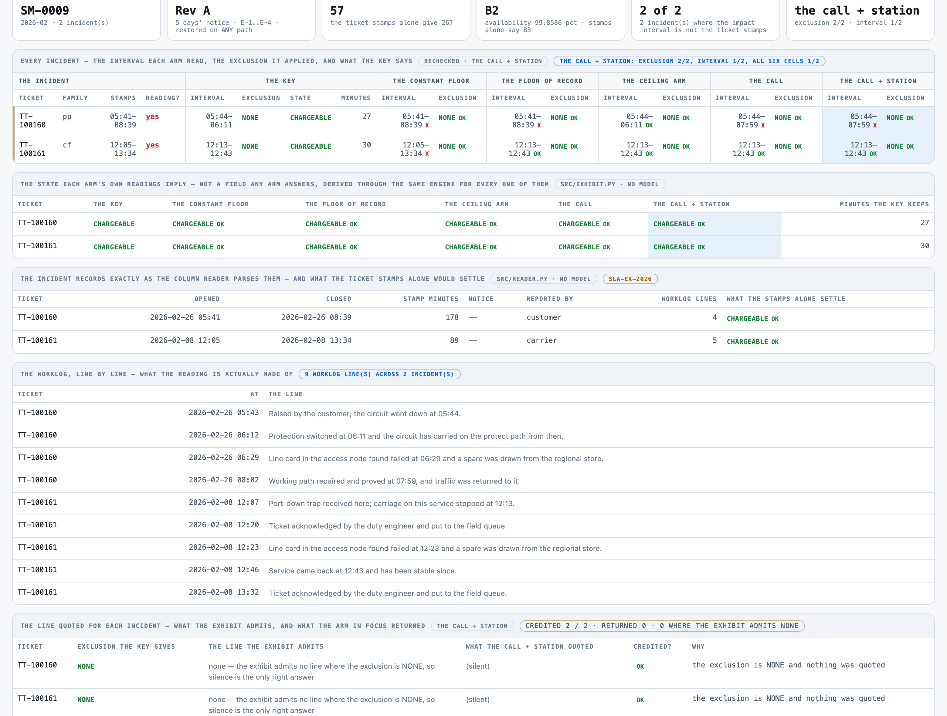Viewport: 947px width, 716px height.
Task: Select the '9 worklog line(s) across 2 incident(s)' pill
Action: coord(379,374)
